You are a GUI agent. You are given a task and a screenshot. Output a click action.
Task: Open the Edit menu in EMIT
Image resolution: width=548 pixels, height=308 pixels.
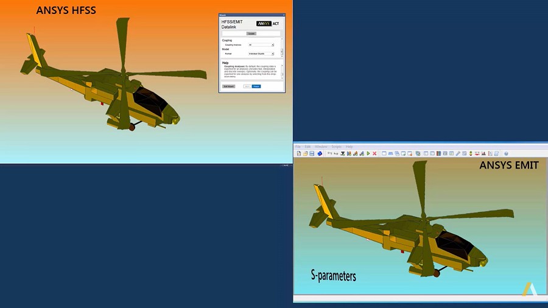(x=307, y=147)
